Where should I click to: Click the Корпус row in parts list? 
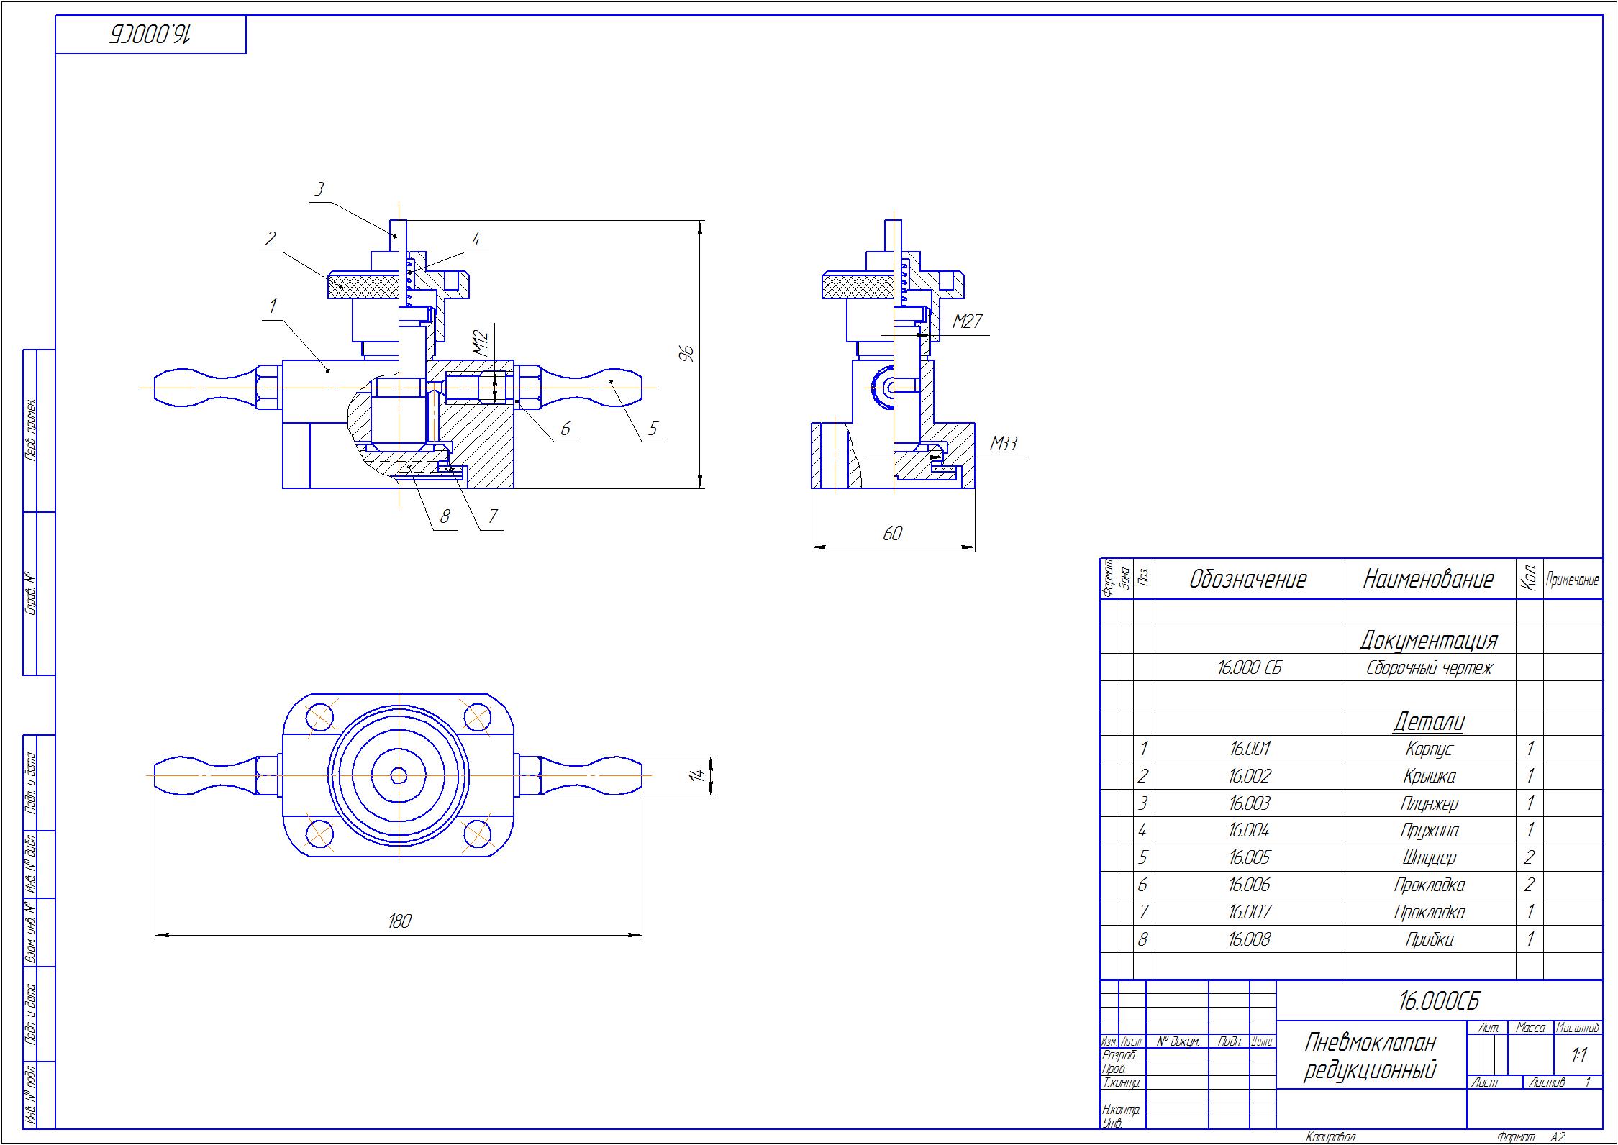point(1351,749)
